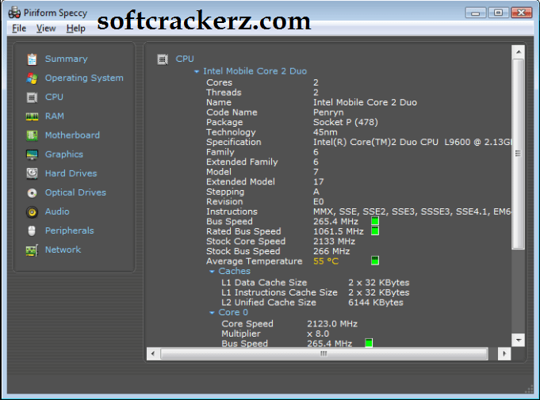Click the Piriform Speccy title bar icon
Viewport: 540px width, 400px height.
pos(14,13)
